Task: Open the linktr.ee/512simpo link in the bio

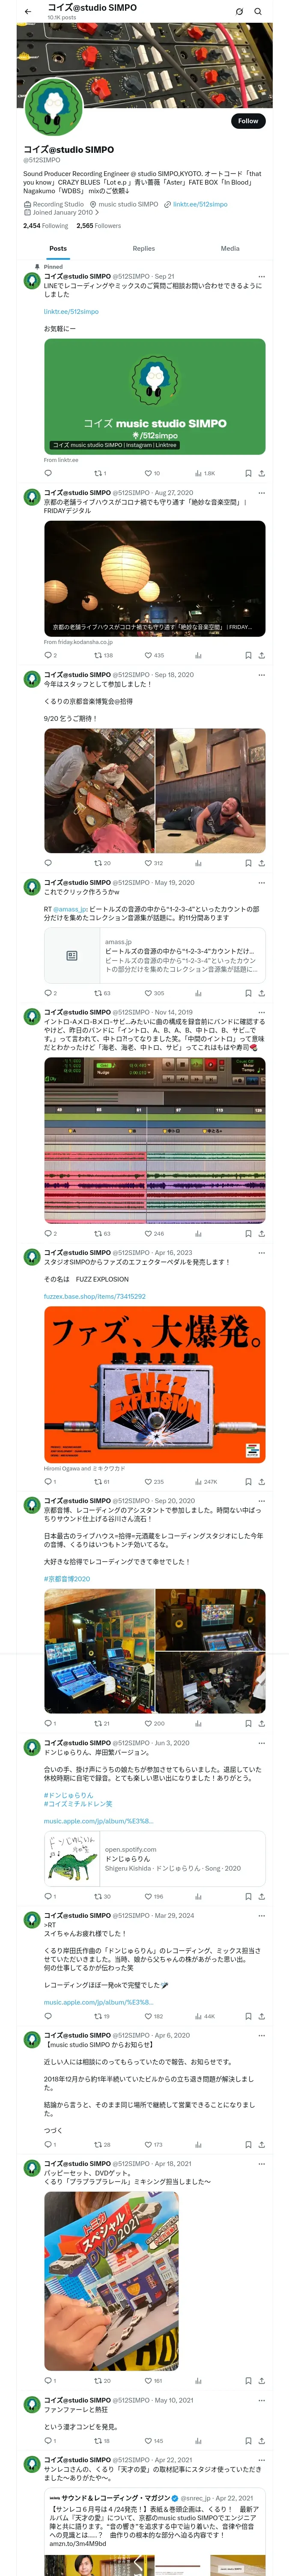Action: click(x=200, y=204)
